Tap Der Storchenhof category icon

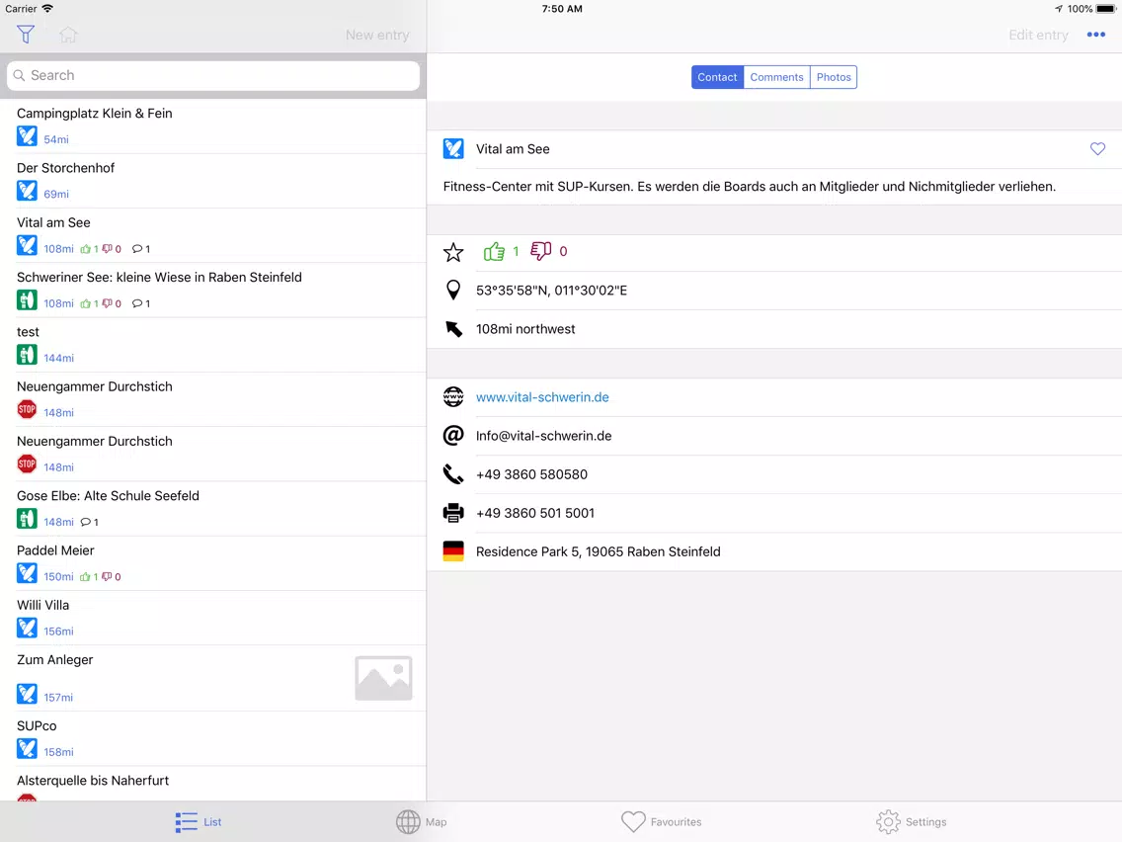coord(27,191)
